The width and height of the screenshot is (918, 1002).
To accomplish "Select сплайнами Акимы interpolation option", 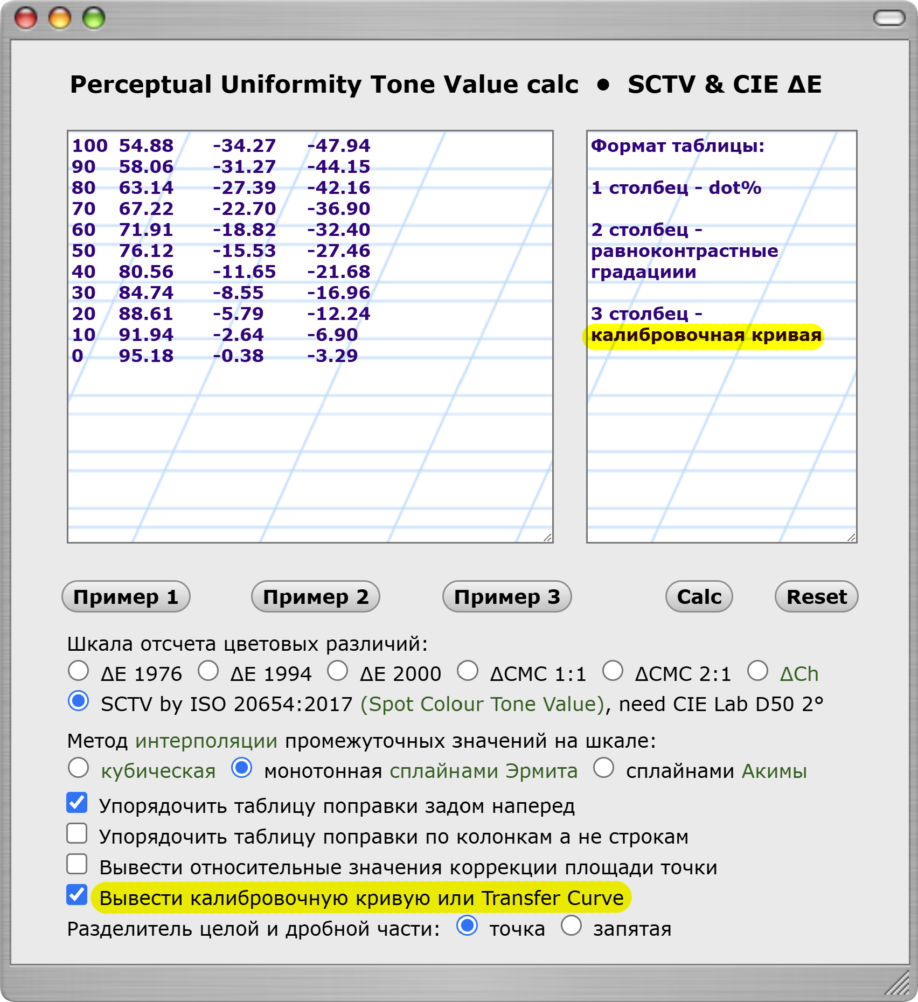I will tap(603, 768).
